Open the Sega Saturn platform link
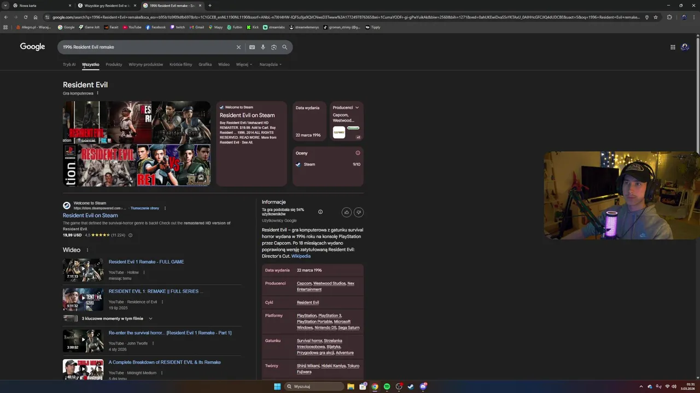Viewport: 700px width, 393px height. tap(349, 327)
